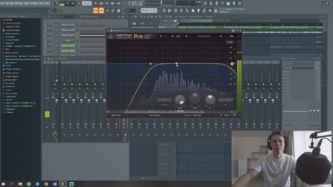Open the pattern selector dropdown
This screenshot has width=333, height=187.
(x=149, y=10)
